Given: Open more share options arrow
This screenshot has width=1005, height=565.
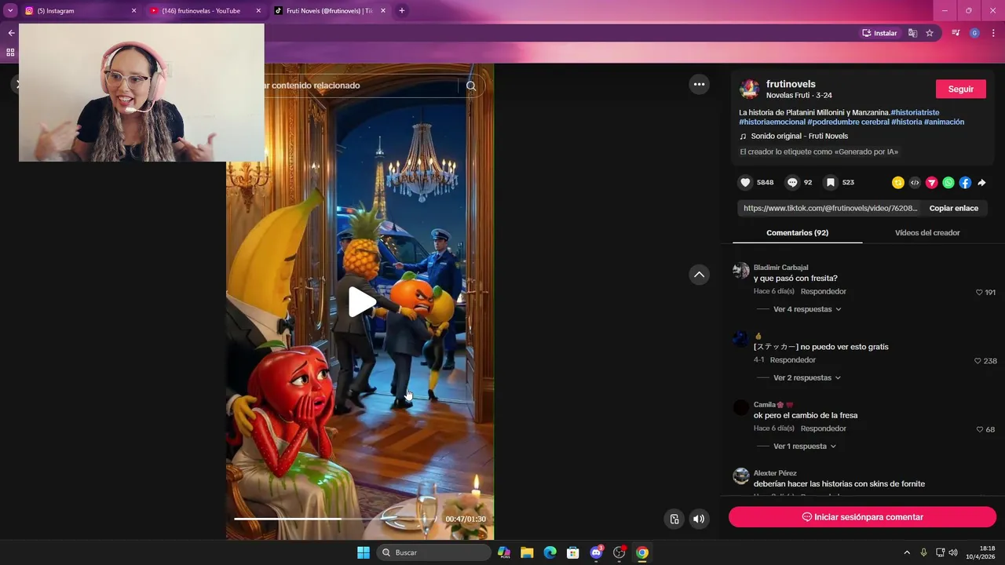Looking at the screenshot, I should tap(981, 183).
